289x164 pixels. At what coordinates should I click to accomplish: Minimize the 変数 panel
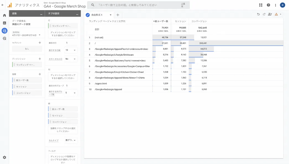click(41, 14)
